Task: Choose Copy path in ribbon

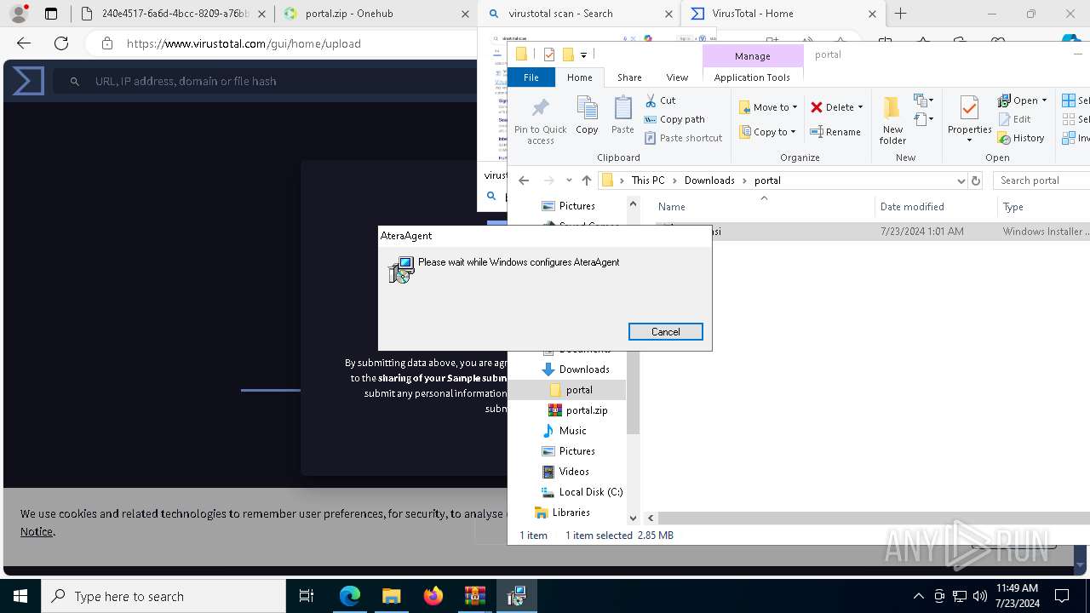Action: [x=674, y=119]
